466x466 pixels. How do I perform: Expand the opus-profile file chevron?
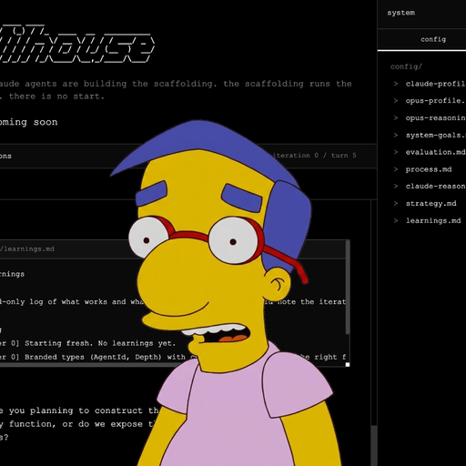[396, 101]
